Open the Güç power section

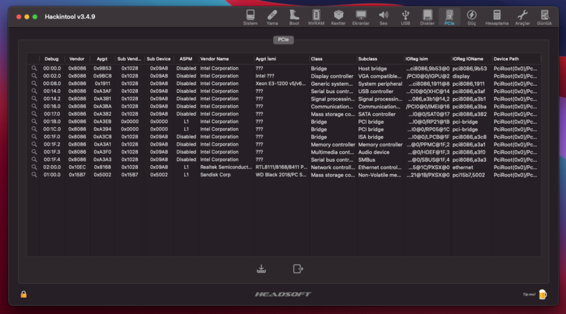[x=471, y=17]
